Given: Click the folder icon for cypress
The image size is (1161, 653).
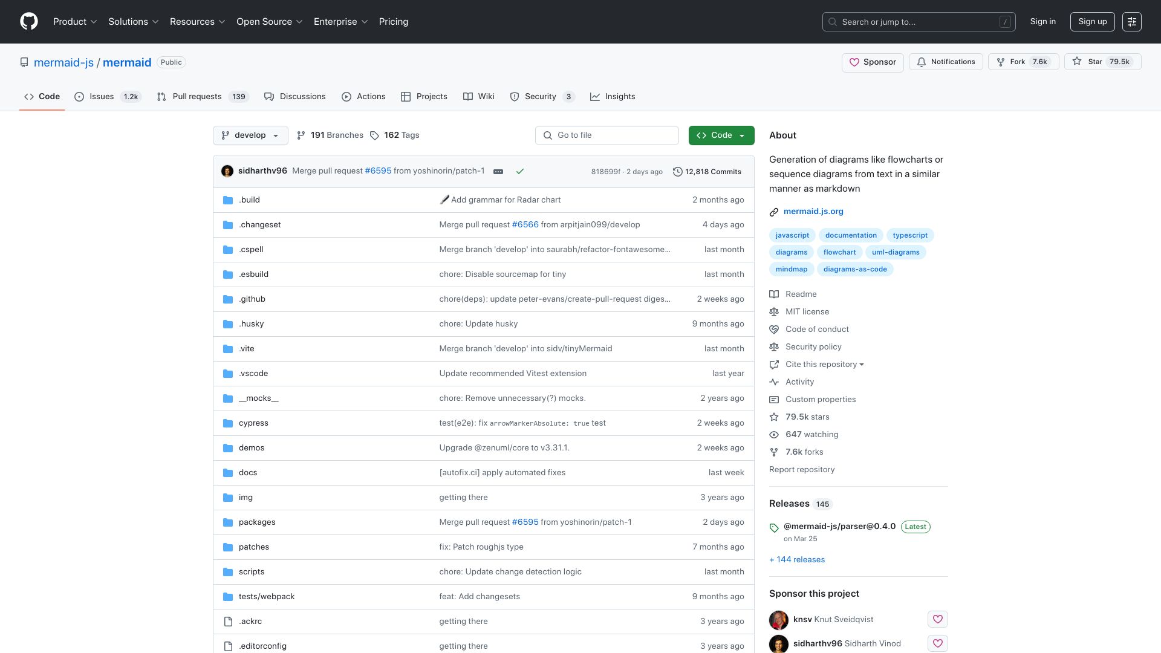Looking at the screenshot, I should click(x=228, y=423).
